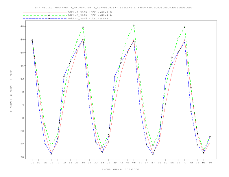
Task: Click x-axis forecast hour label 75
Action: 191,163
